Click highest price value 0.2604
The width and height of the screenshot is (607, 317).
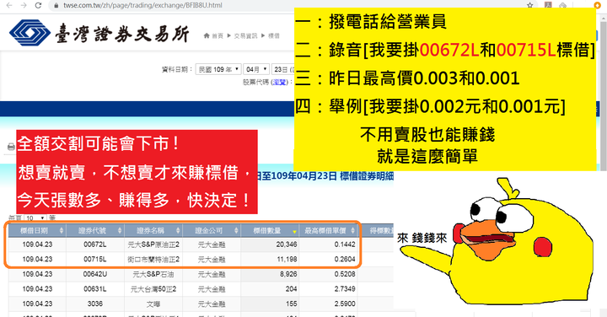[x=345, y=260]
